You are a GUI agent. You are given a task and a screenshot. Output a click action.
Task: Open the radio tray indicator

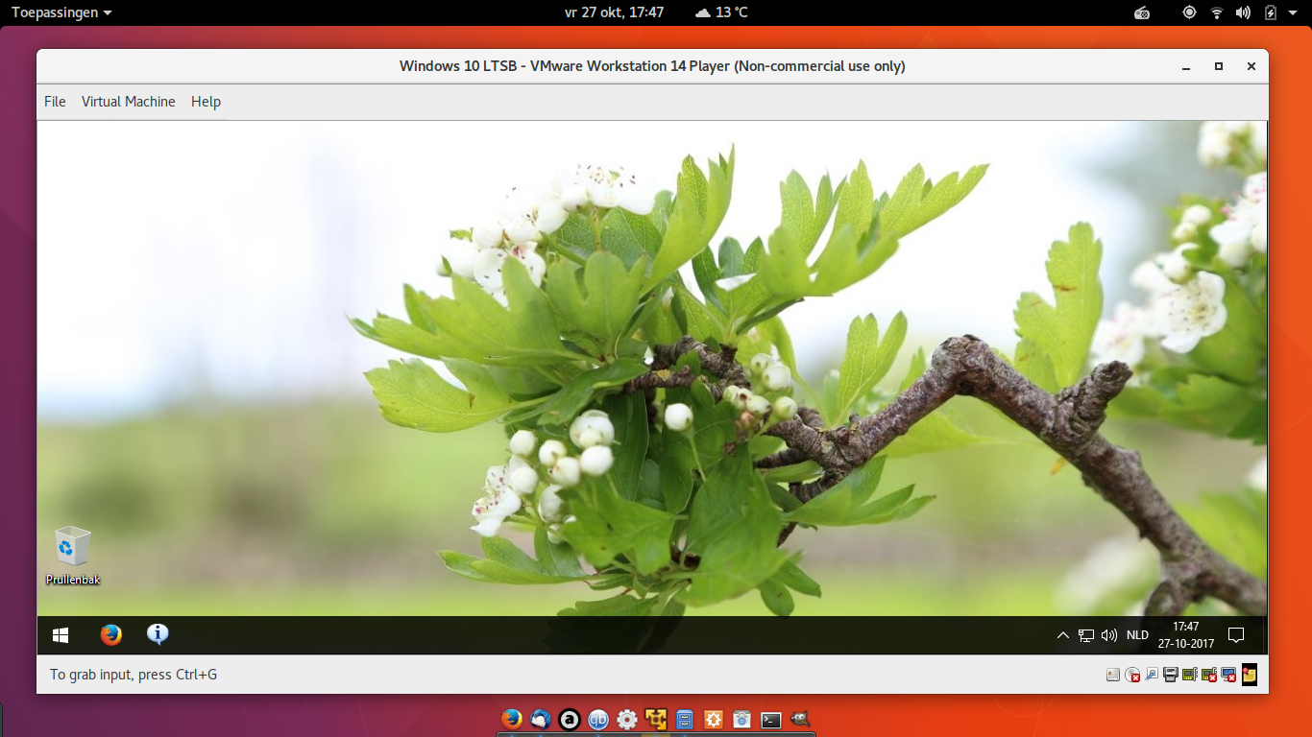pyautogui.click(x=1142, y=12)
